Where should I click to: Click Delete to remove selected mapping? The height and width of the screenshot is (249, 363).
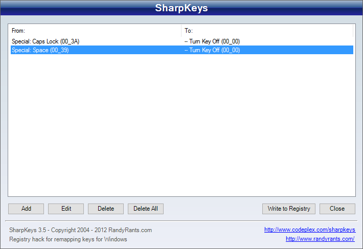tap(106, 209)
